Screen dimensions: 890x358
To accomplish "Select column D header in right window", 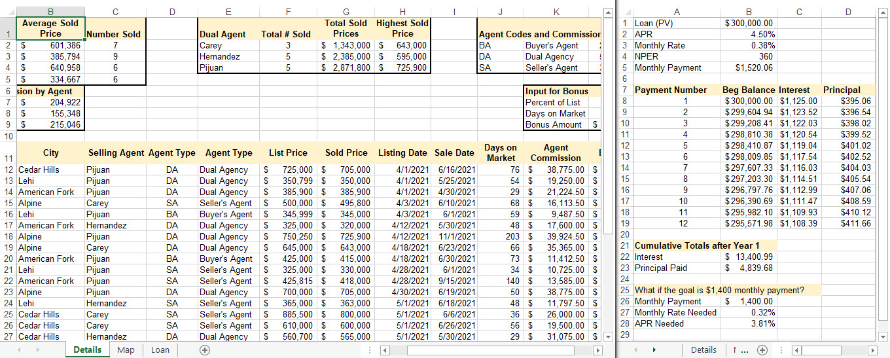I will pyautogui.click(x=848, y=12).
